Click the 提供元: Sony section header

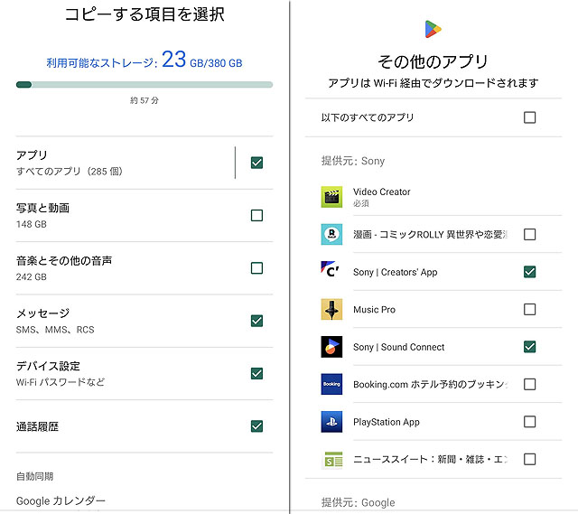tap(353, 161)
